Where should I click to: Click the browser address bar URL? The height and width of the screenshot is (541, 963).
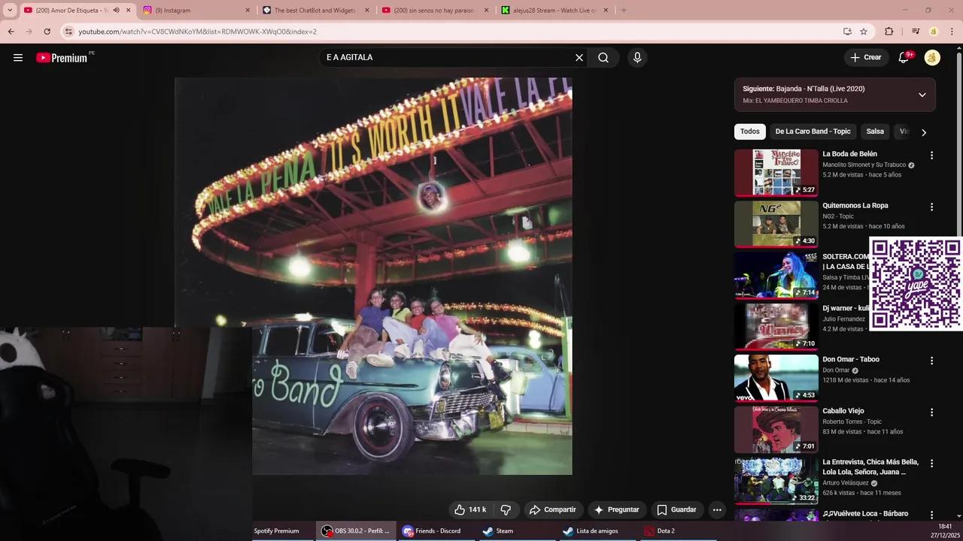coord(198,32)
